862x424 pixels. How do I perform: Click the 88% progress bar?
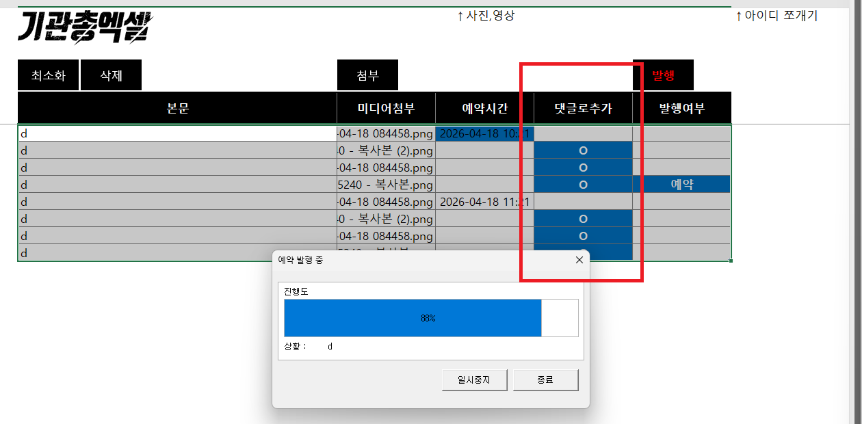pos(431,318)
